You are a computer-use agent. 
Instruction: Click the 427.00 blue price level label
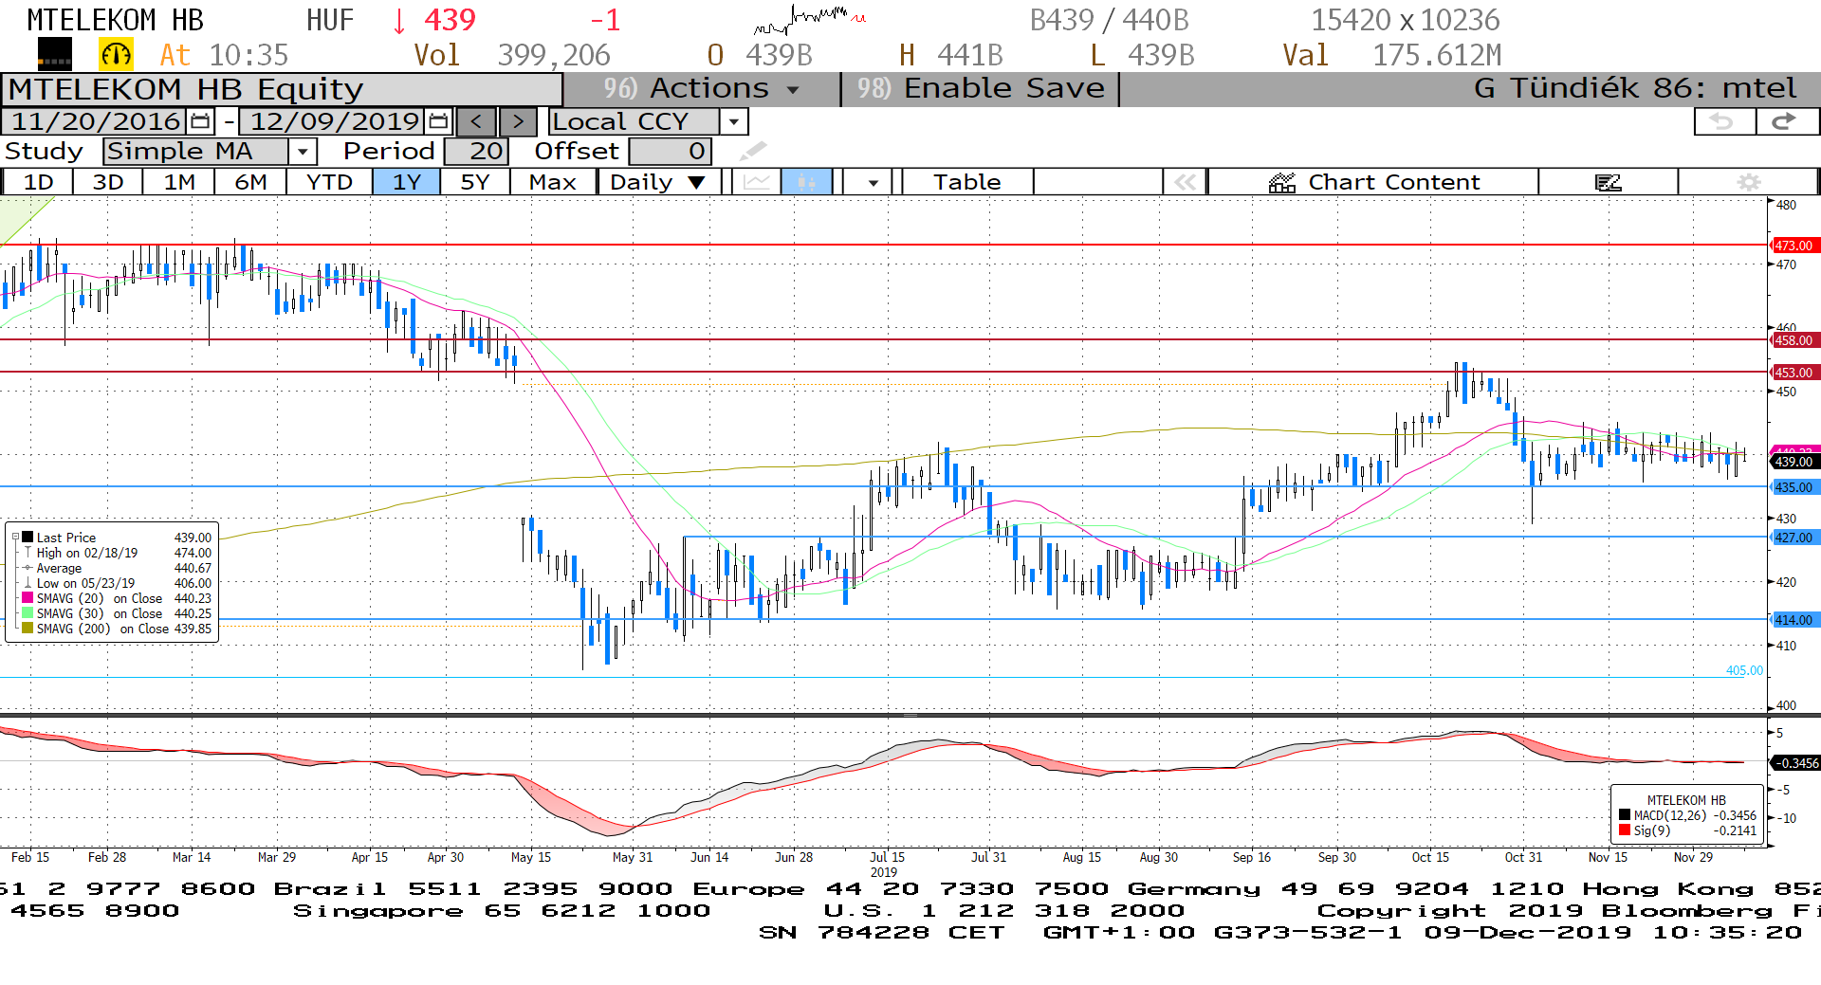pyautogui.click(x=1795, y=538)
